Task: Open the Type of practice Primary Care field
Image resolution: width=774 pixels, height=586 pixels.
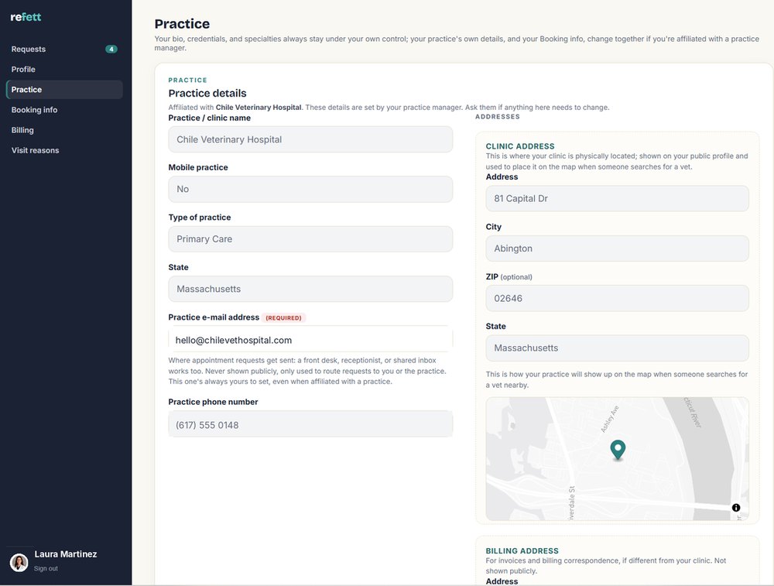Action: coord(310,239)
